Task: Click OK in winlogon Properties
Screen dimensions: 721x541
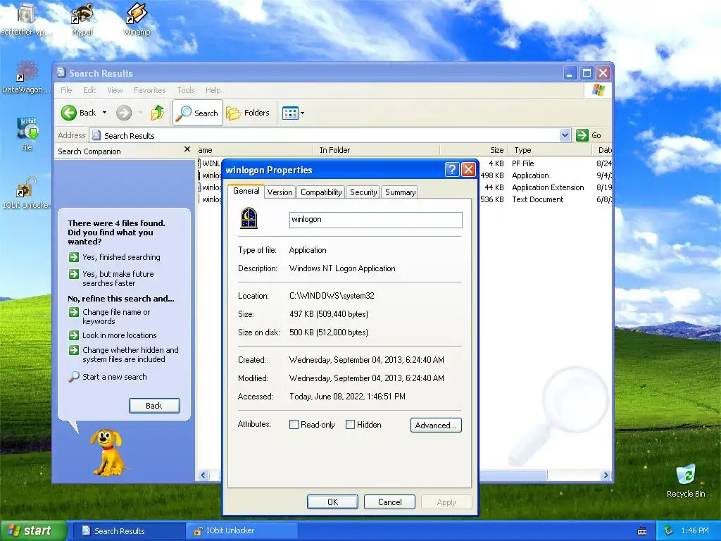Action: (332, 502)
